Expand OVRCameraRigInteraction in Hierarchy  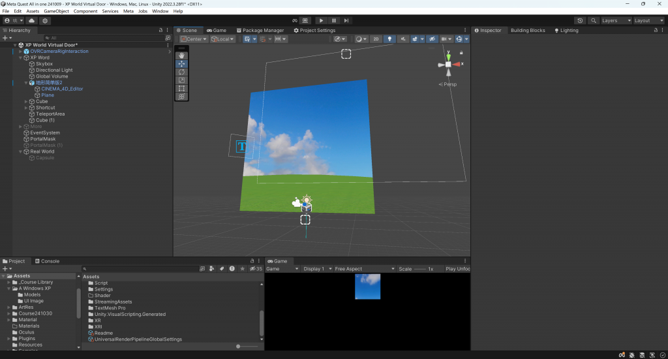click(x=20, y=51)
